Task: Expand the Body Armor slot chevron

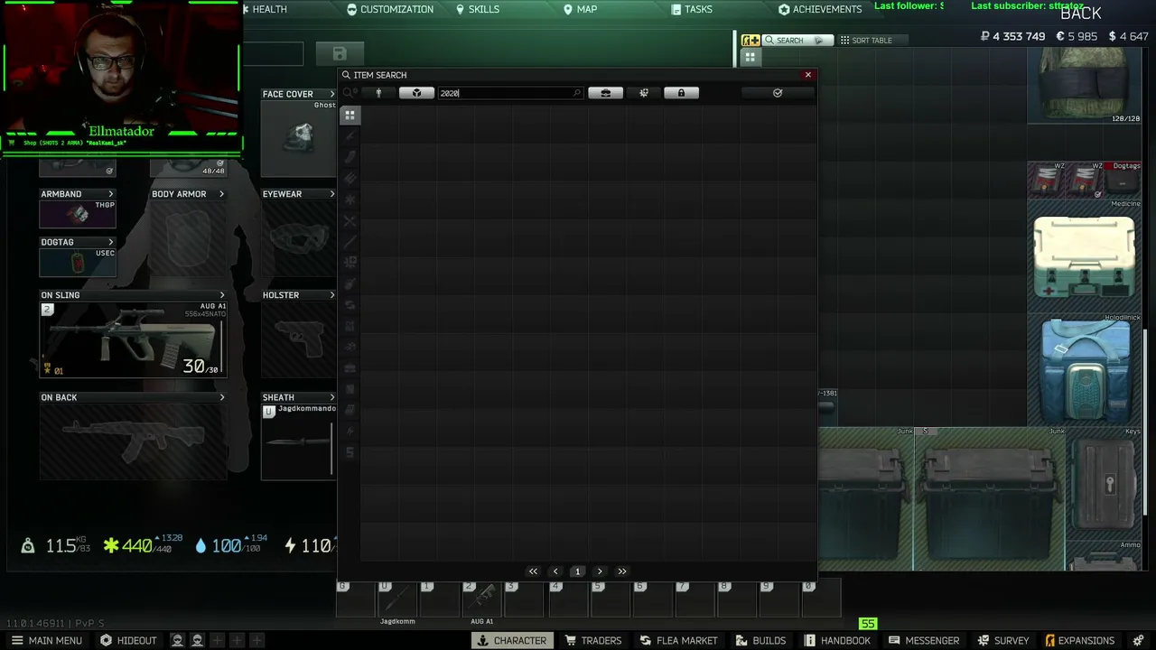Action: (221, 194)
